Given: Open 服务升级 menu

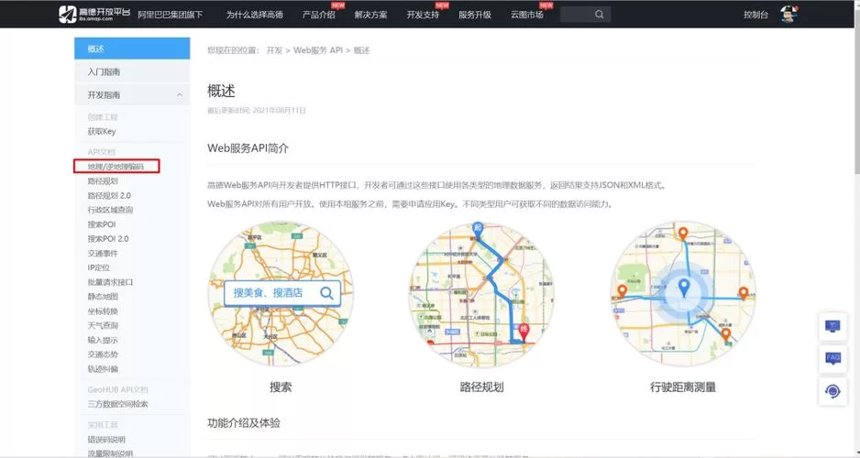Looking at the screenshot, I should [475, 15].
